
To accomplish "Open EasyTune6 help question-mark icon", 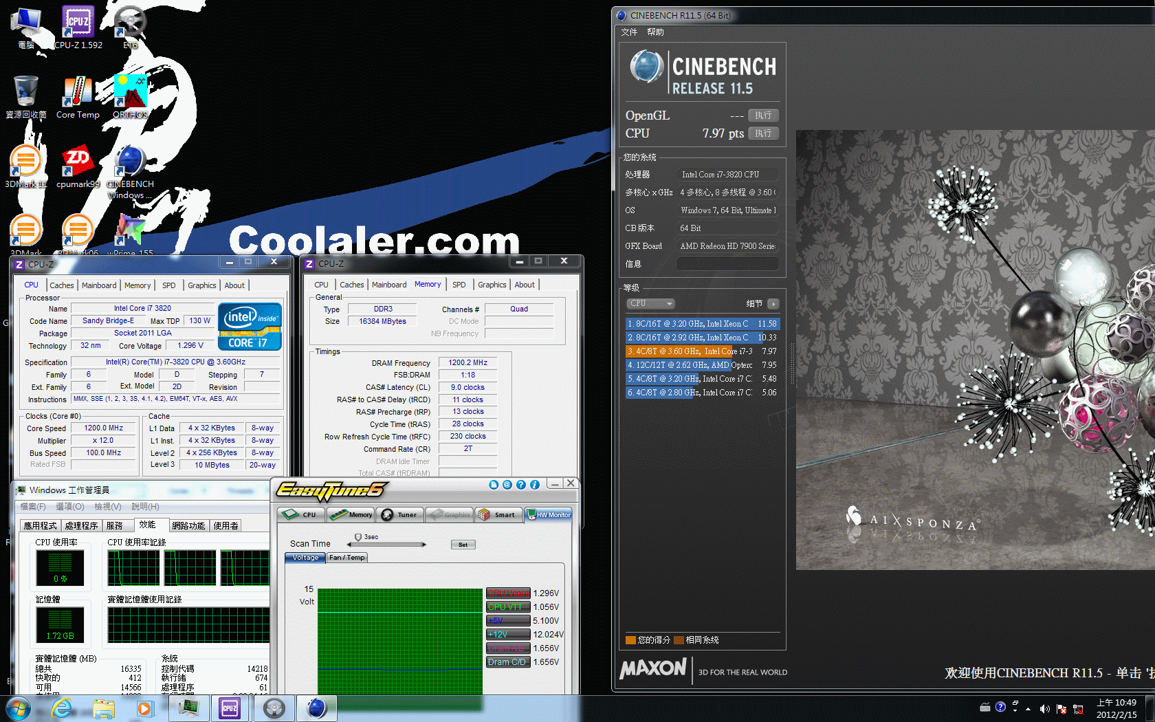I will (x=520, y=485).
